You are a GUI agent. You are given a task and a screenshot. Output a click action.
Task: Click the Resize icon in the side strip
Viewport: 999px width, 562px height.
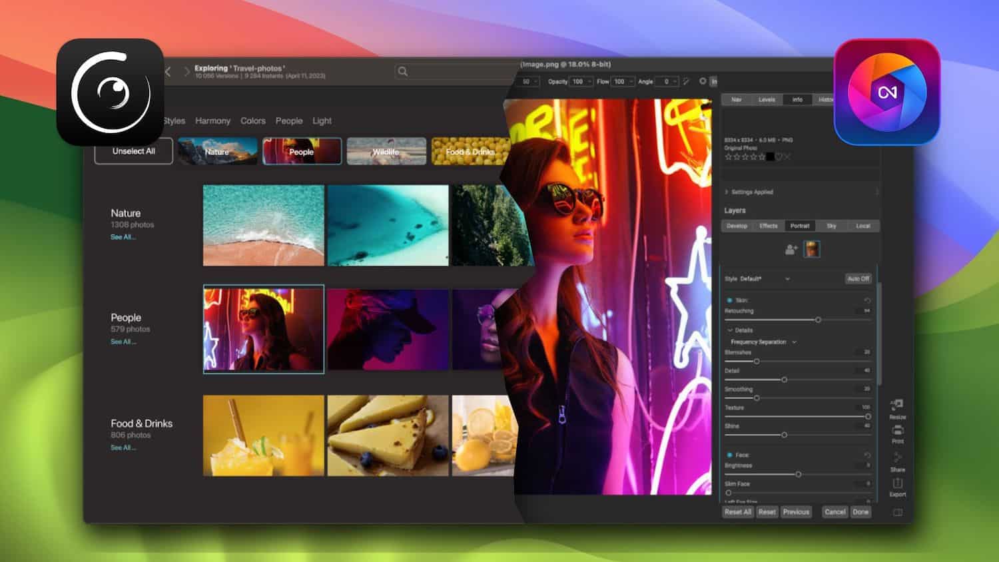coord(897,404)
